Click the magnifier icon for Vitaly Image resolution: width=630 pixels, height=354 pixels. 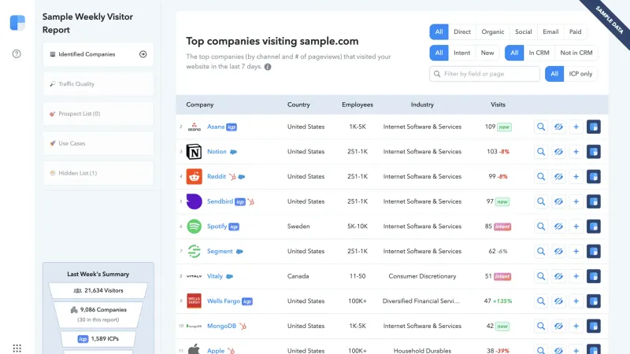coord(541,276)
